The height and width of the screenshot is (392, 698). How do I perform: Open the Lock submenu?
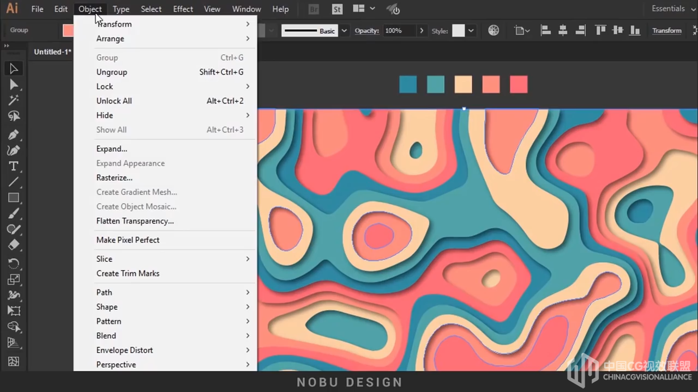165,87
